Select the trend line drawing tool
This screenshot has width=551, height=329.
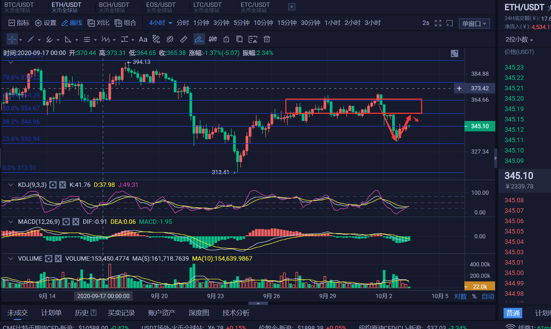coord(31,39)
